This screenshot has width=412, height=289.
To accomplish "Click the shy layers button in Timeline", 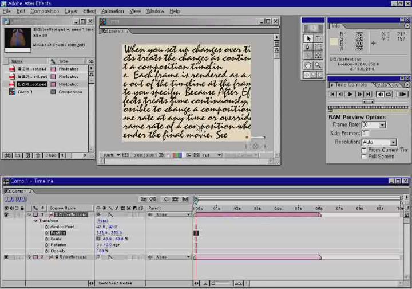I will (x=166, y=200).
